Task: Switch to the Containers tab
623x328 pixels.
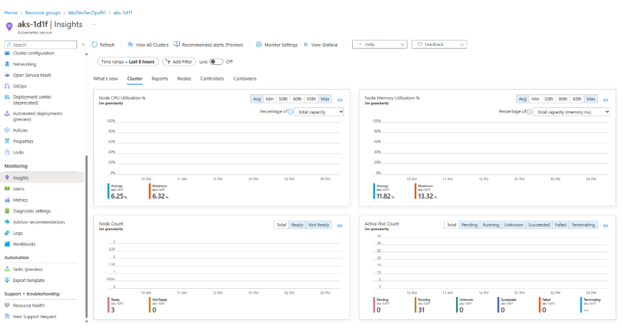Action: tap(245, 78)
